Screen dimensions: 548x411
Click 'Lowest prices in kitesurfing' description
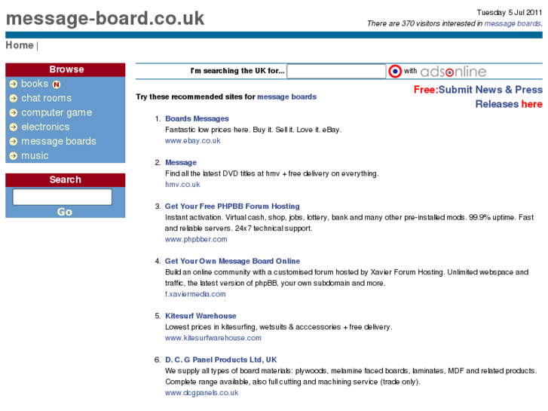pos(279,327)
